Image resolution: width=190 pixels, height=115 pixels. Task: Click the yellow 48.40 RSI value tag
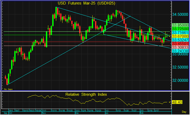click(x=177, y=102)
